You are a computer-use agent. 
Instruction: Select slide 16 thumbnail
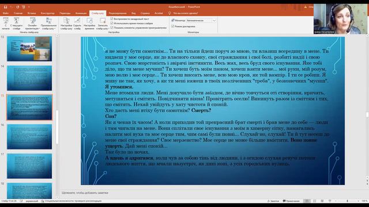tap(29, 137)
